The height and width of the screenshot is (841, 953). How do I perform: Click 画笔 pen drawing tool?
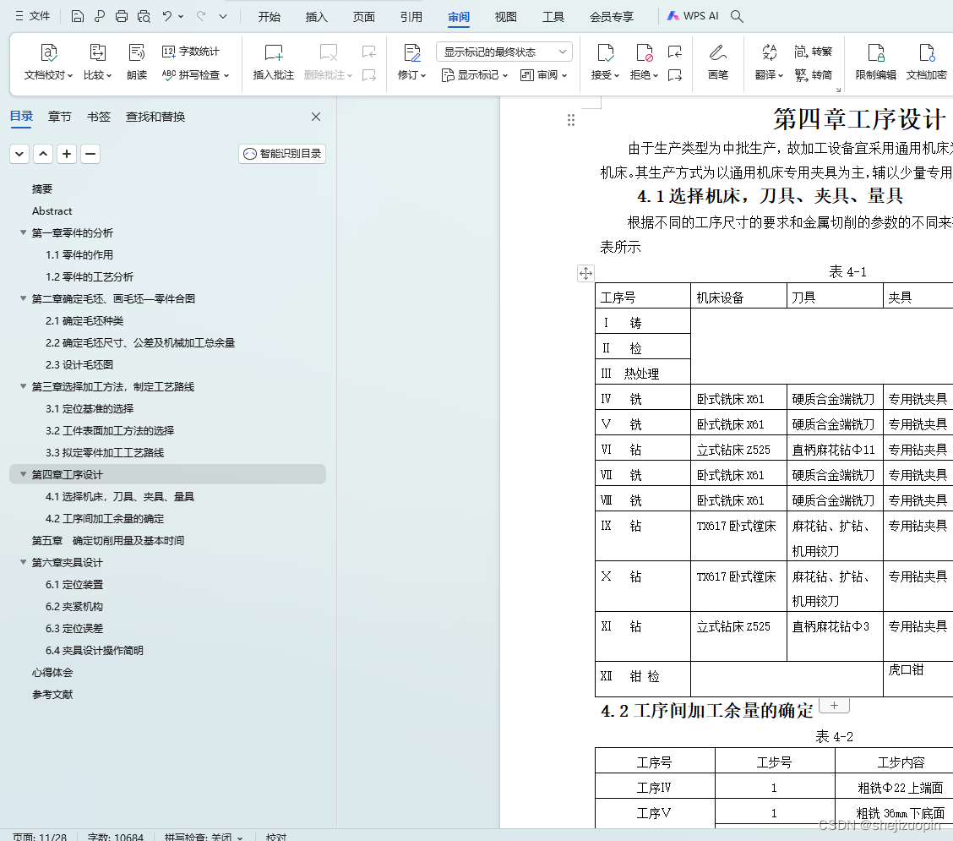click(x=718, y=62)
